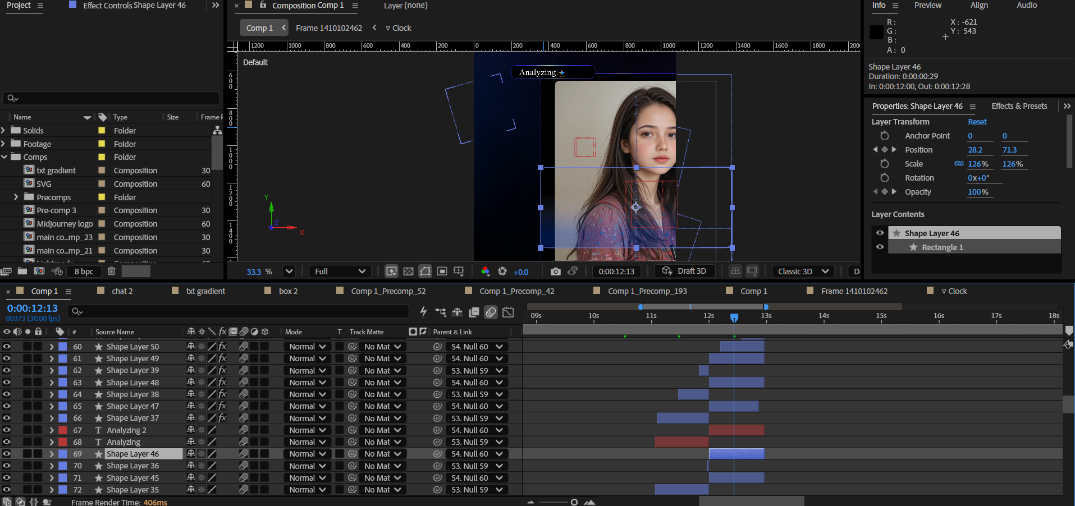Click the Take Snapshot camera icon
The width and height of the screenshot is (1075, 506).
click(x=555, y=272)
